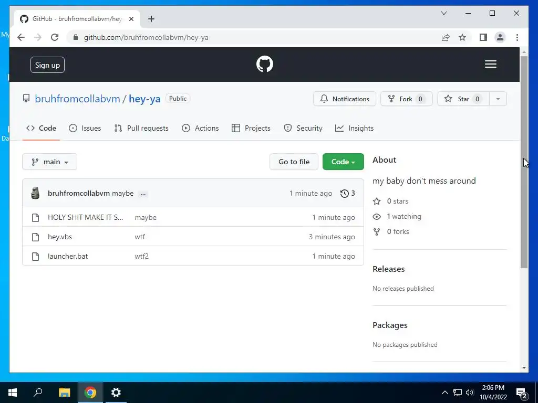Viewport: 538px width, 403px height.
Task: Open Chrome profile avatar icon
Action: pyautogui.click(x=500, y=37)
